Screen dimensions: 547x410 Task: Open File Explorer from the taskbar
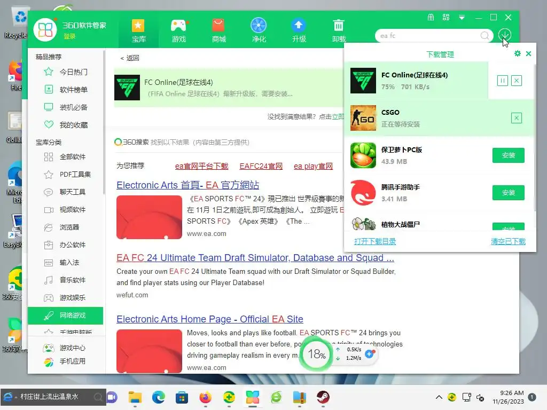coord(135,397)
